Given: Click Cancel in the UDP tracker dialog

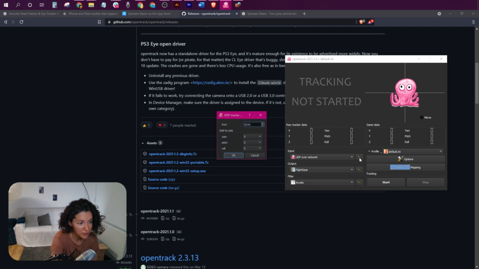Looking at the screenshot, I should tap(255, 155).
